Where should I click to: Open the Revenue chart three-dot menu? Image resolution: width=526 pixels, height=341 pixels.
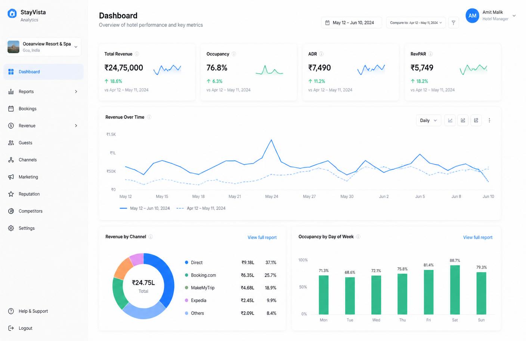pyautogui.click(x=489, y=120)
